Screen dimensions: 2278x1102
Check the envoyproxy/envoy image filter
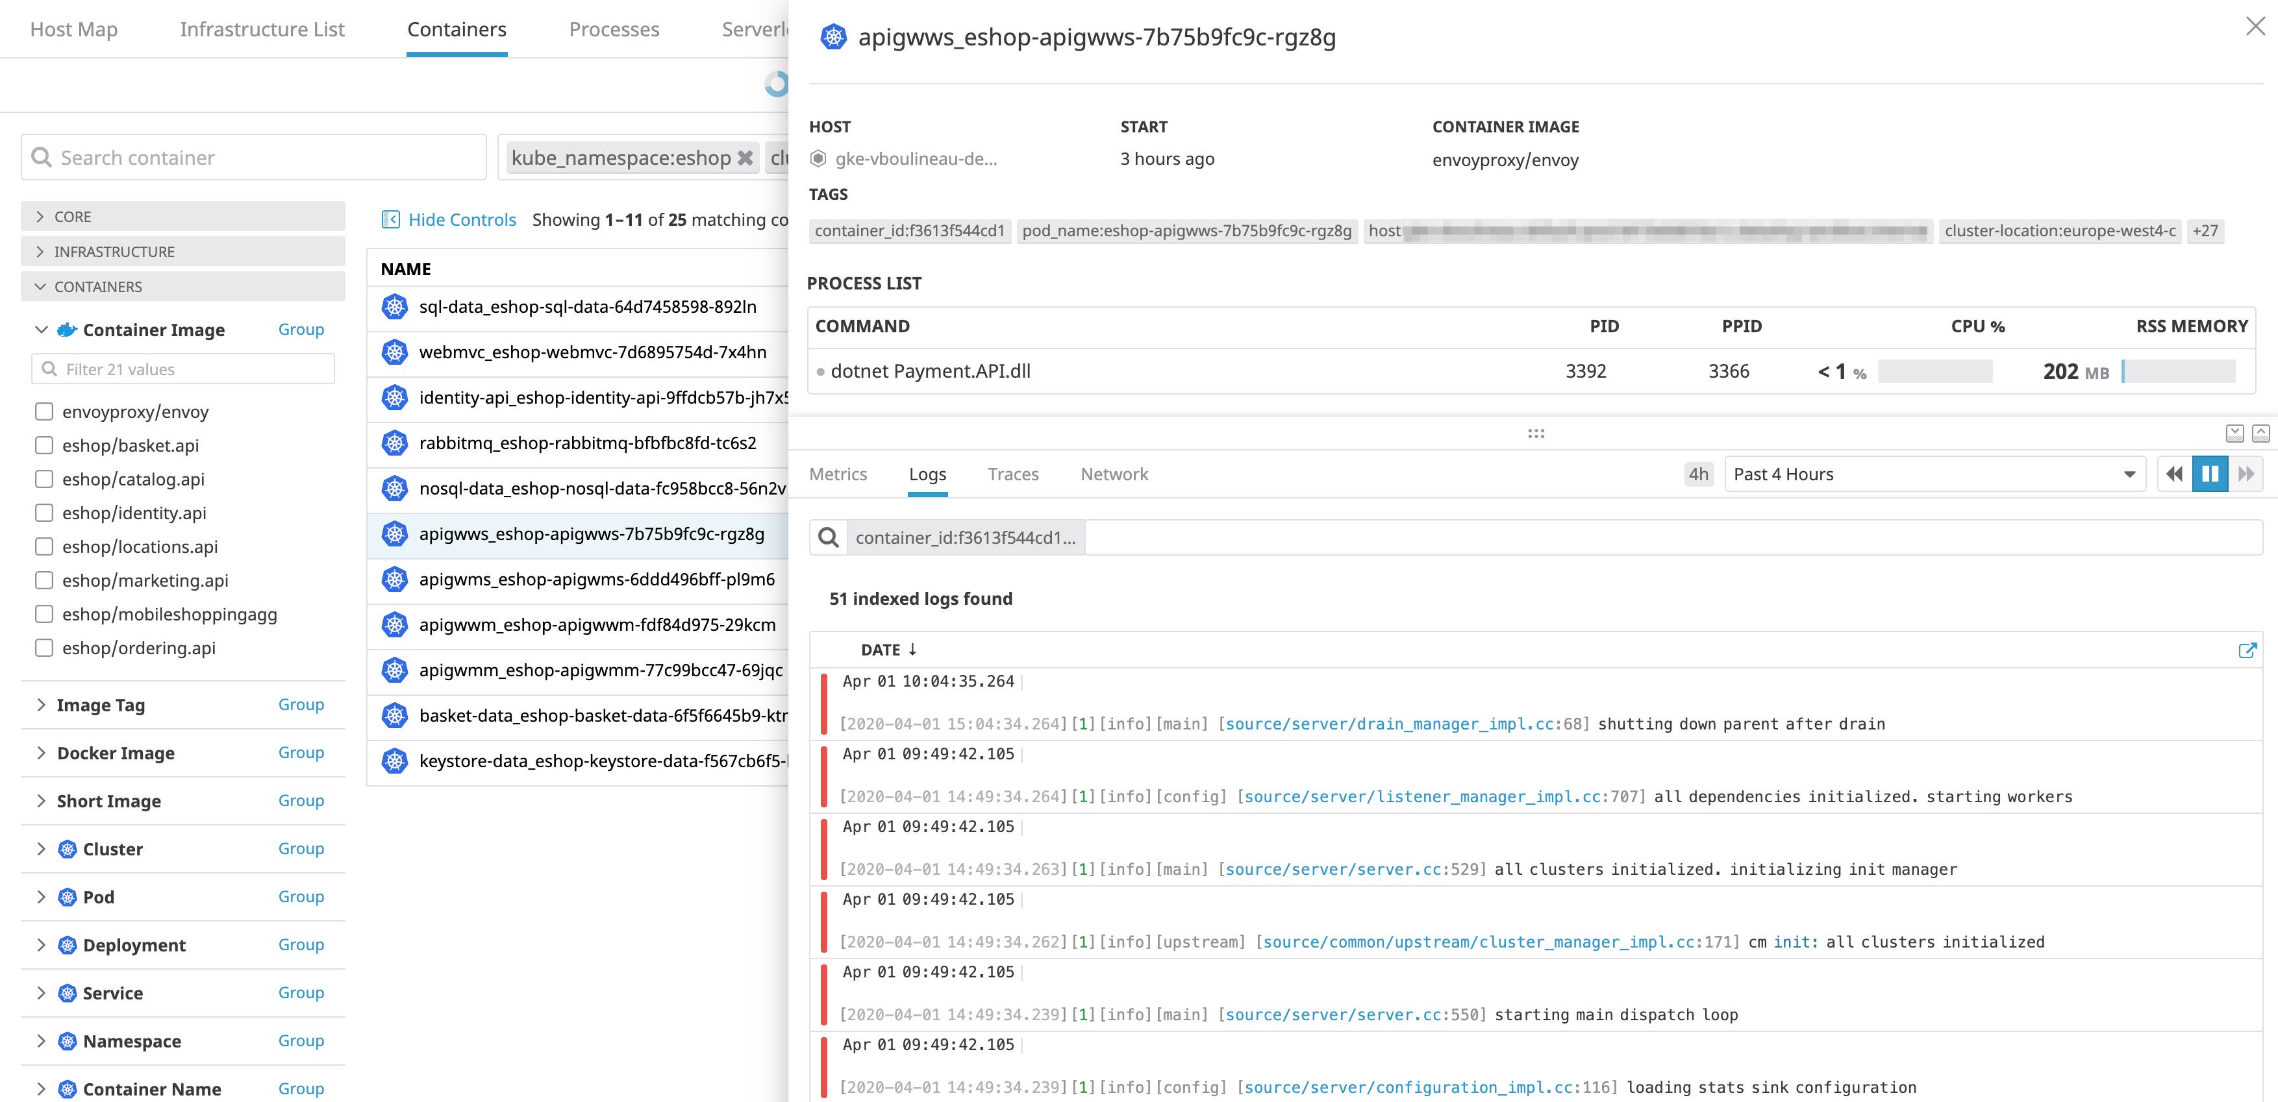[44, 411]
